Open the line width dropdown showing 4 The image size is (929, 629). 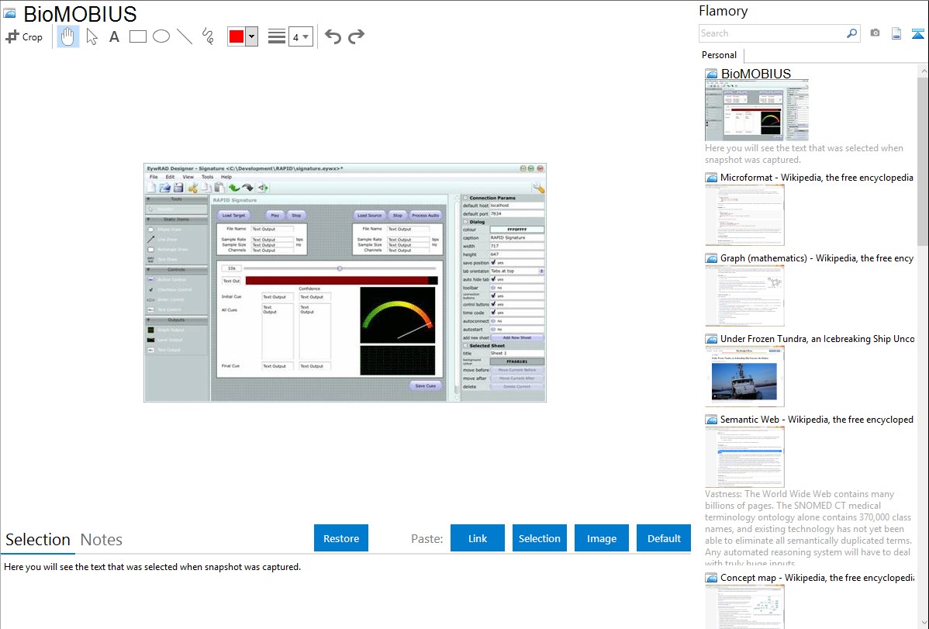pyautogui.click(x=300, y=36)
